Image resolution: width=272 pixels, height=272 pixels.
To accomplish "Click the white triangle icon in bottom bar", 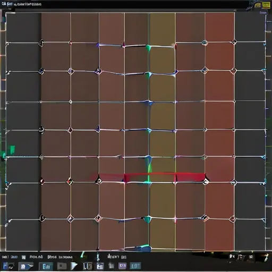I will [74, 266].
